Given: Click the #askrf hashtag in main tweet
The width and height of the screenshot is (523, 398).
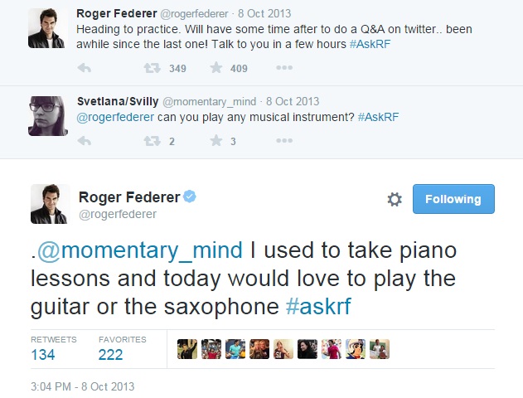Looking at the screenshot, I should 318,306.
